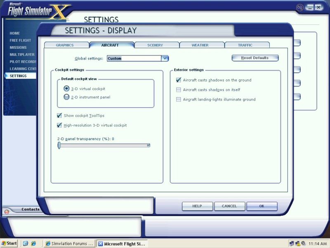
Task: Enable Aircraft casts shadows on itself
Action: 179,90
